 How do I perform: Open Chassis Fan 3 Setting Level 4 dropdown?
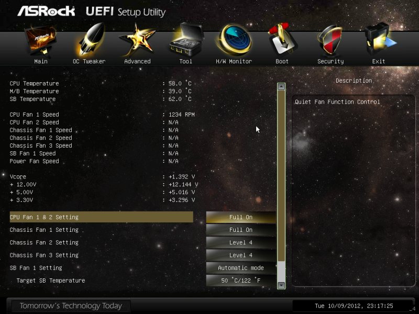click(241, 255)
